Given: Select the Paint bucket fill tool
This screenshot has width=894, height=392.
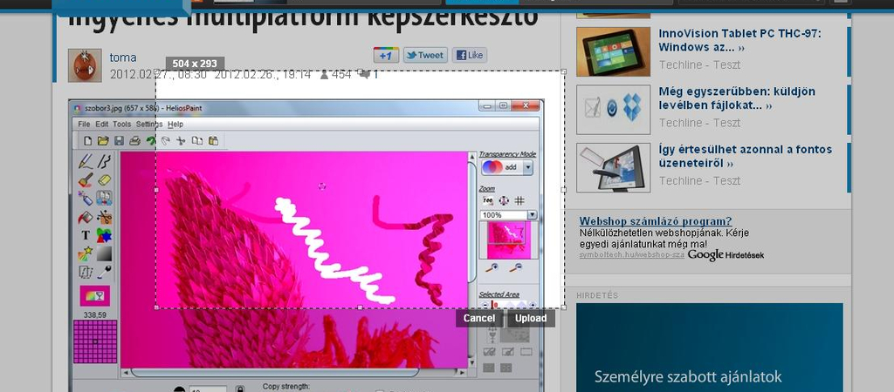Looking at the screenshot, I should tap(86, 217).
